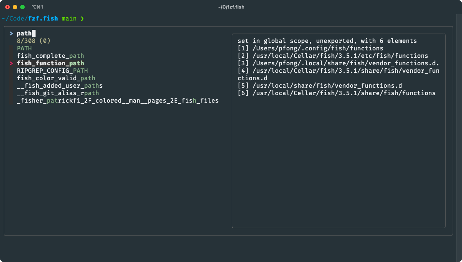Choose the _fisher_patrickf1 colored man pages entry
Viewport: 462px width, 262px height.
tap(118, 101)
